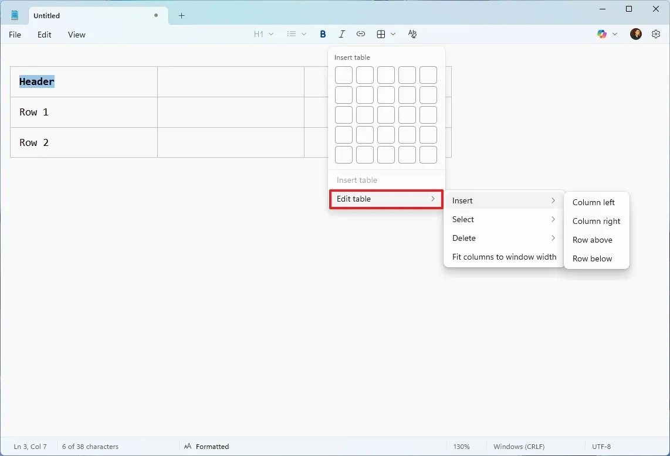
Task: Click the 130% zoom level indicator
Action: (x=462, y=446)
